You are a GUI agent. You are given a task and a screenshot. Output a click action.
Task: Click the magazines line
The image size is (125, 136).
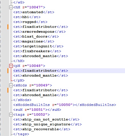(x=34, y=41)
